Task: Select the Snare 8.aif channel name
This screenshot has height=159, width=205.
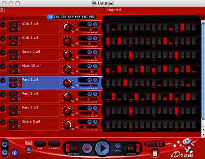Action: click(x=31, y=121)
